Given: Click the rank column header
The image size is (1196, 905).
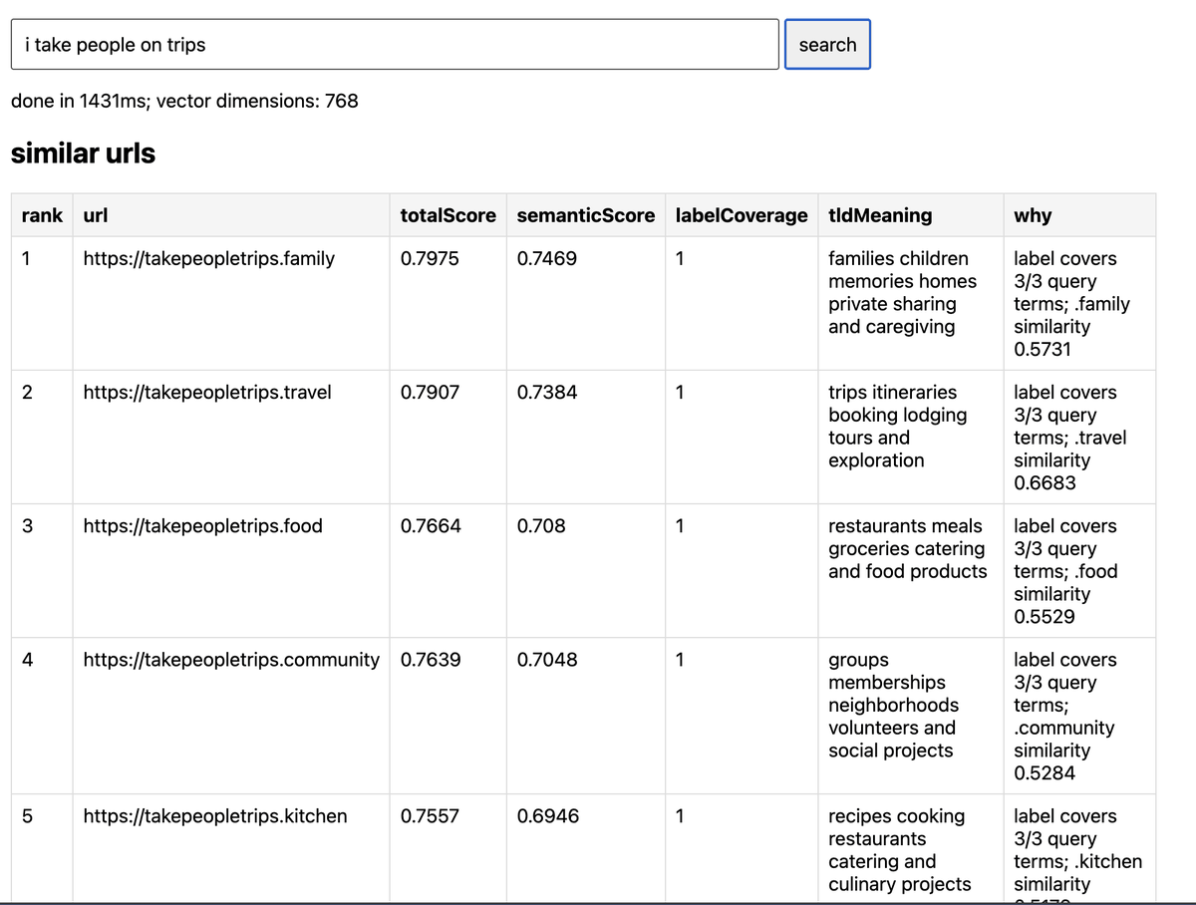Looking at the screenshot, I should 42,215.
